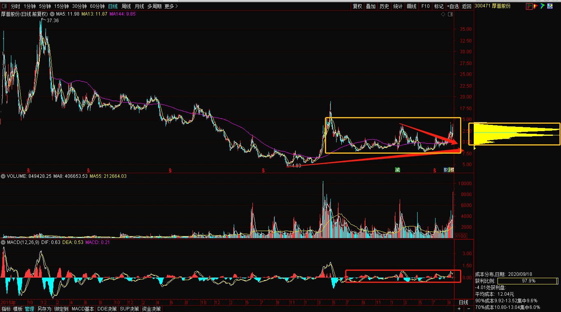Viewport: 561px width, 312px height.
Task: Select MACD基本 indicator tab
Action: [x=83, y=309]
